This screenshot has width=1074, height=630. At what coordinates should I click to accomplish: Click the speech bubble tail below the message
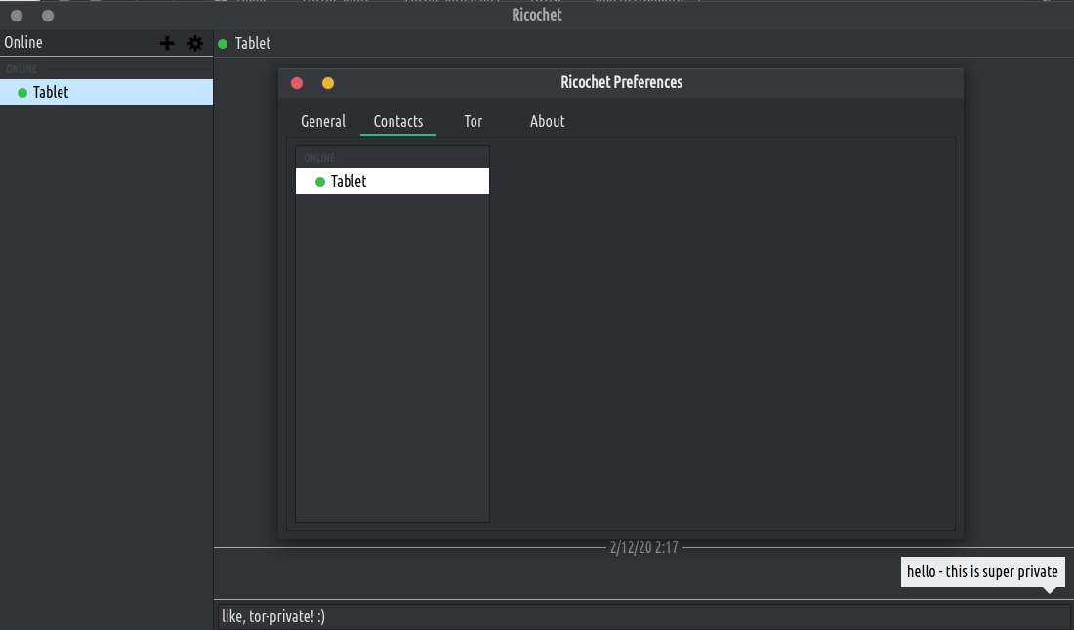pyautogui.click(x=1049, y=590)
